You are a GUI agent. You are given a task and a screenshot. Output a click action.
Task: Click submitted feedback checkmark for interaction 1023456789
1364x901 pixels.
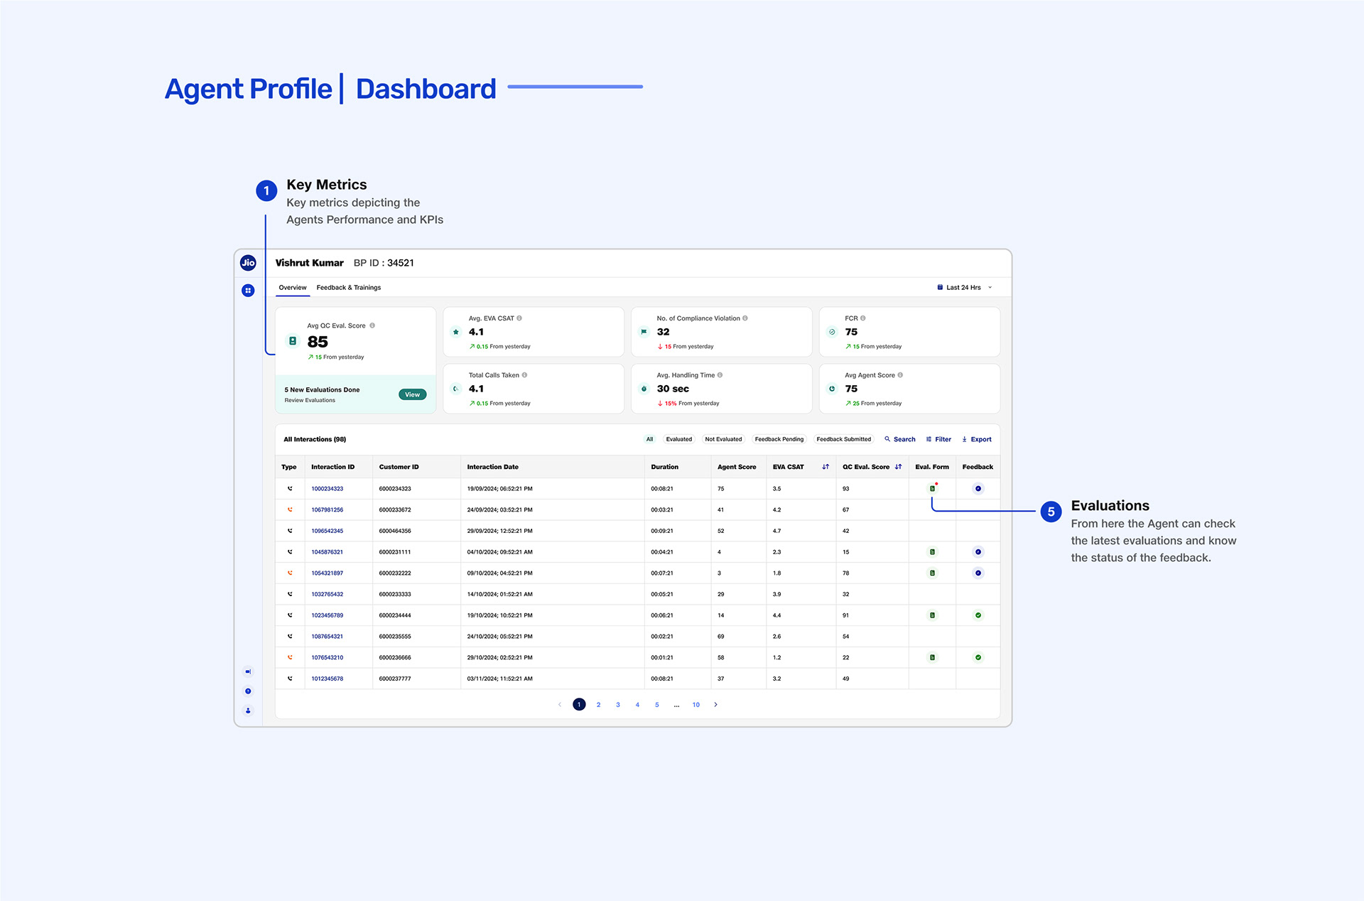[978, 615]
